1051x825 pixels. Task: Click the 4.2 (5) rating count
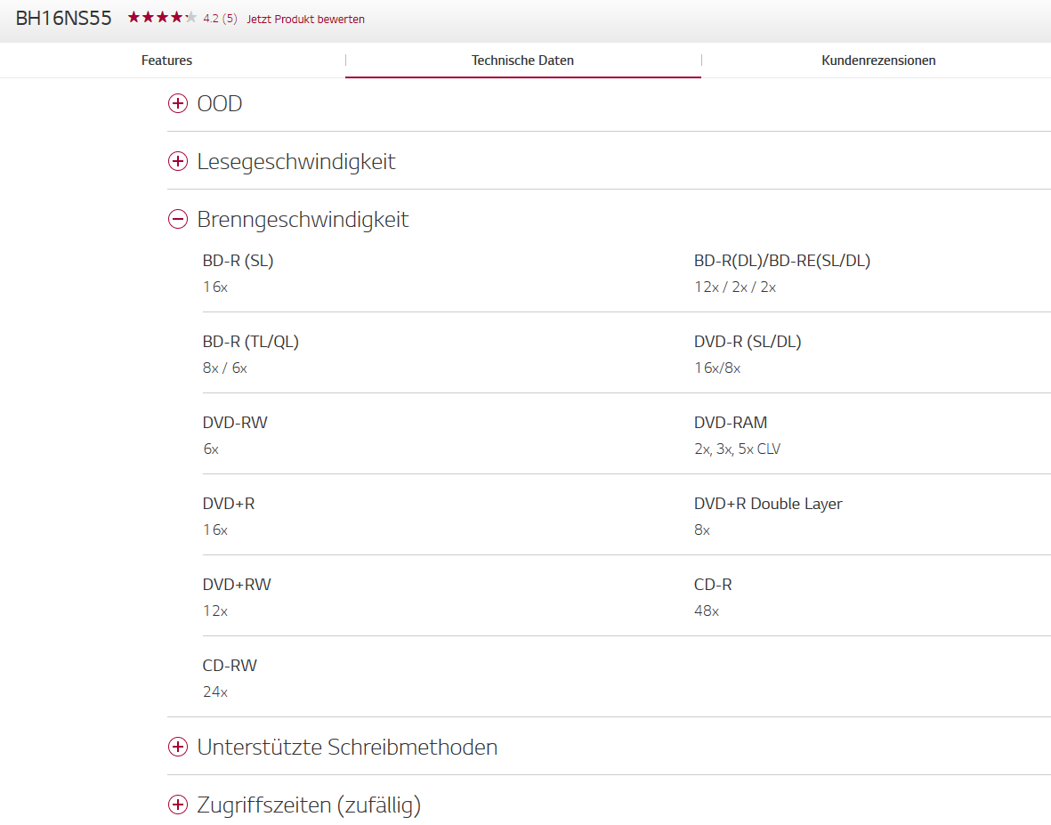(220, 19)
